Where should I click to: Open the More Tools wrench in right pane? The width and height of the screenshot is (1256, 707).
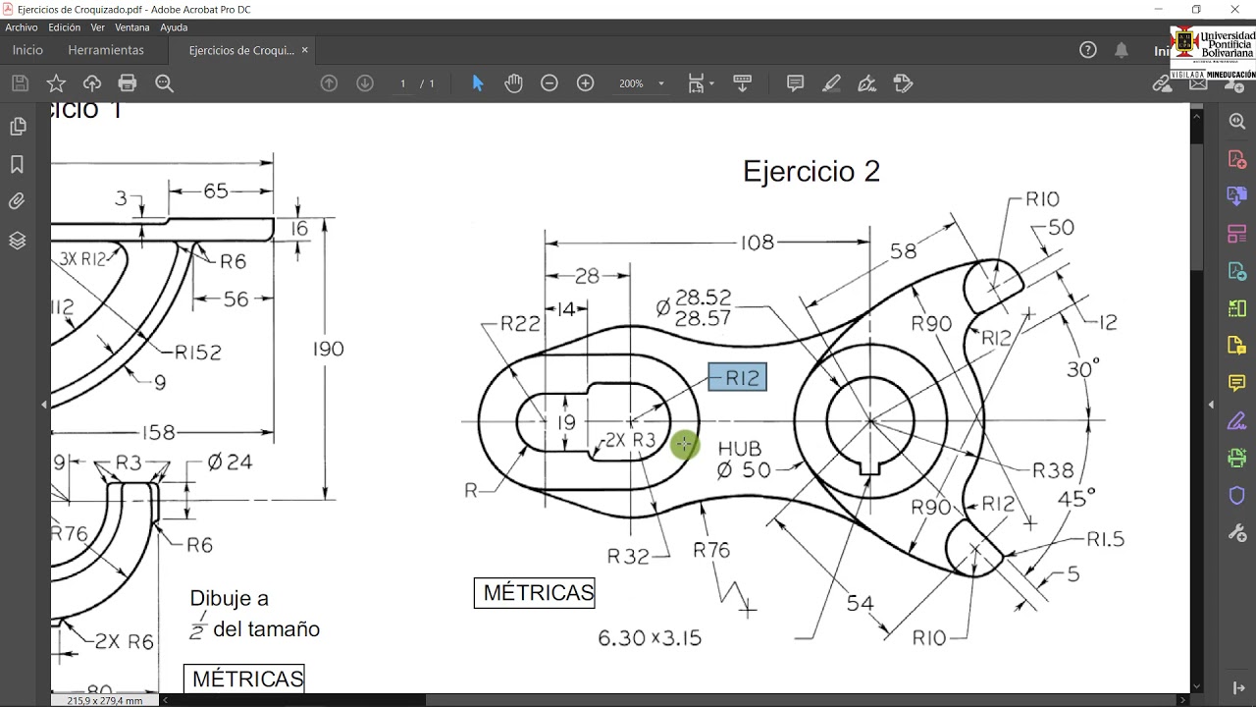click(1236, 532)
